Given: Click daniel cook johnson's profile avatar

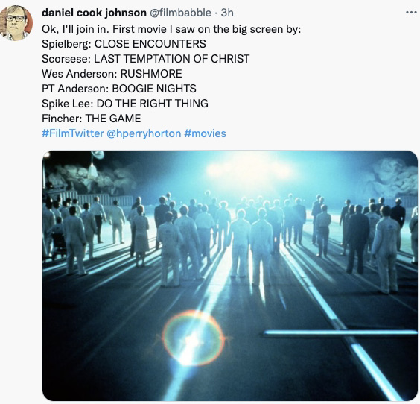Looking at the screenshot, I should (x=16, y=23).
